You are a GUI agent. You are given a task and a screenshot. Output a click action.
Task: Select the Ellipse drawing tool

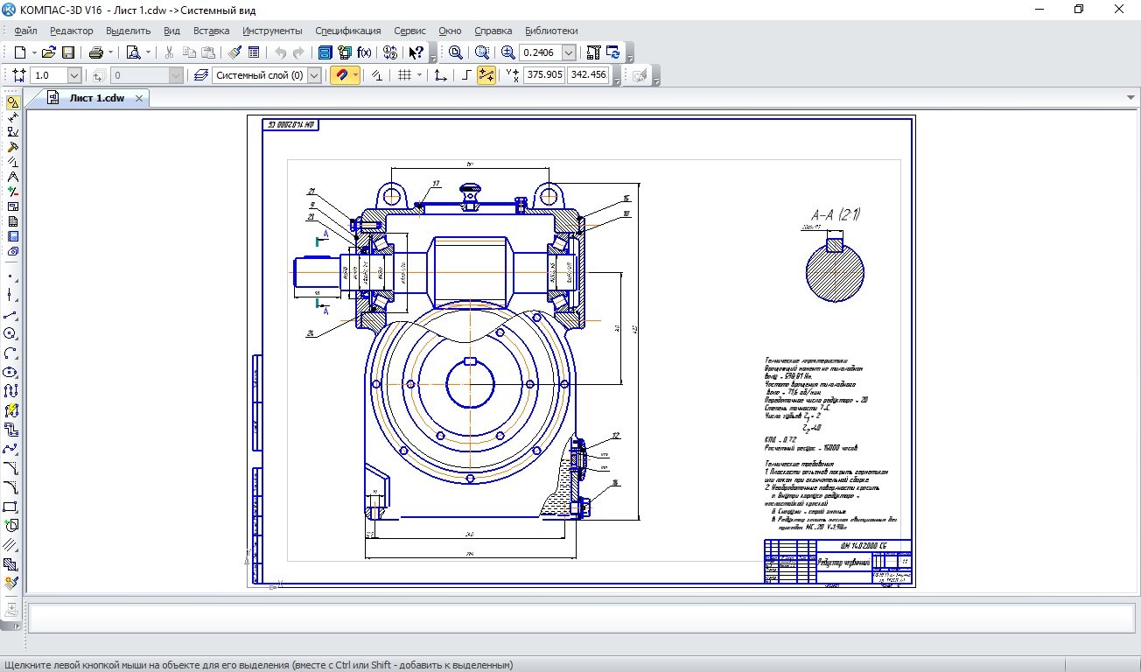(11, 372)
